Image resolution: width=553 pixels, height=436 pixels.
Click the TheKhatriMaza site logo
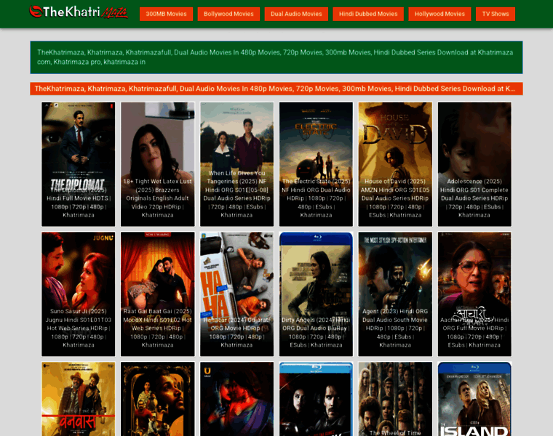tap(79, 12)
